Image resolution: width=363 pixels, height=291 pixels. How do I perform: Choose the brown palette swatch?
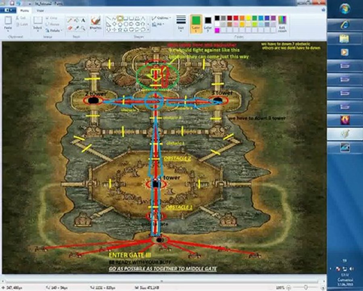point(229,24)
